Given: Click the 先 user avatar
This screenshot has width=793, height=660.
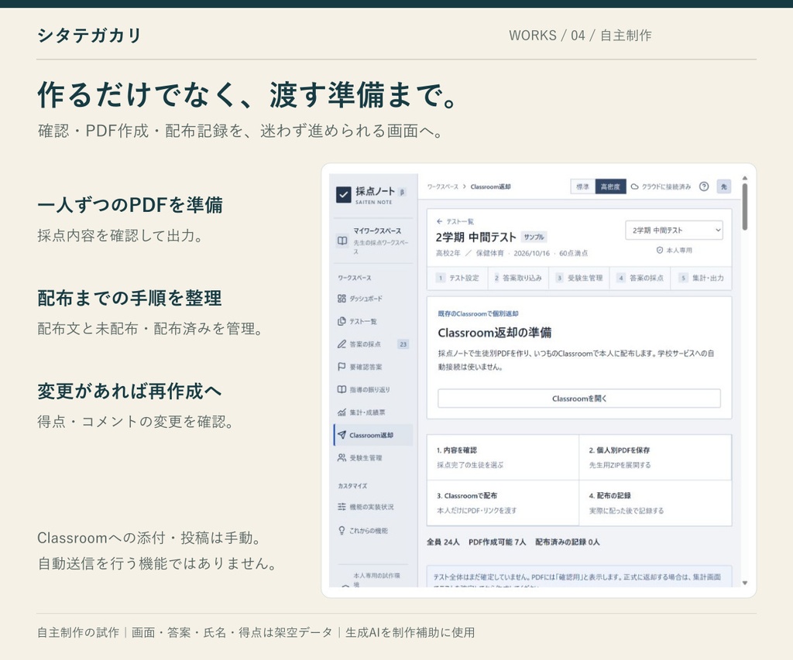Looking at the screenshot, I should (724, 186).
